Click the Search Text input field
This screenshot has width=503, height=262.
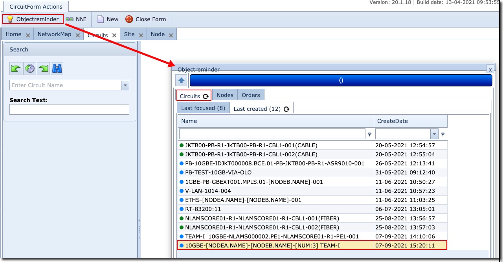pos(69,110)
